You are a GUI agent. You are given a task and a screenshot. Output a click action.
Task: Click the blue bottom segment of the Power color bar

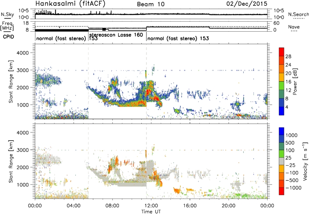[x=282, y=111]
